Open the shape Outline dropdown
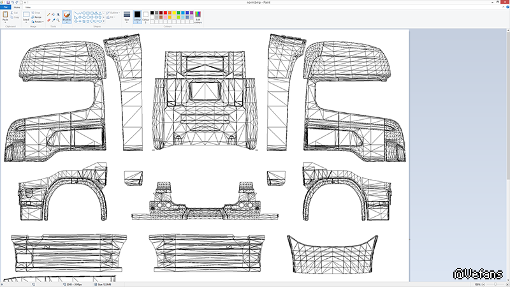Image resolution: width=510 pixels, height=287 pixels. (113, 12)
